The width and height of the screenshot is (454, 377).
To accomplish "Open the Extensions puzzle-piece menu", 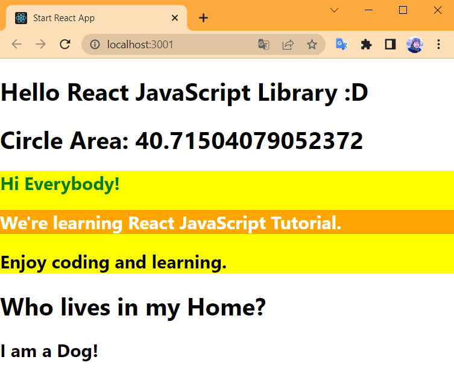I will click(366, 44).
